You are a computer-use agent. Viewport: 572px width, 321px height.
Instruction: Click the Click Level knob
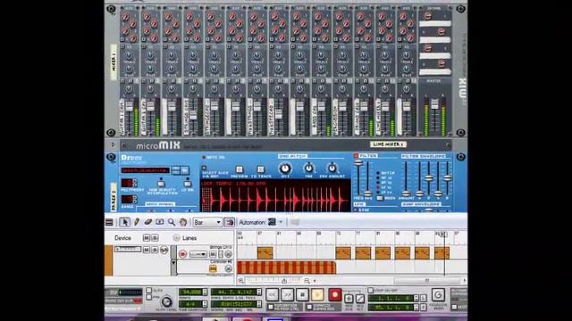coord(166,301)
